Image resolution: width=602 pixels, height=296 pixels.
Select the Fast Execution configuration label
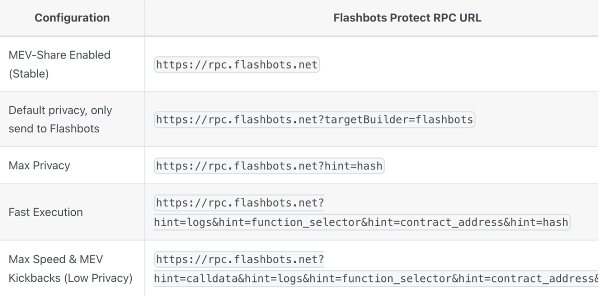45,212
